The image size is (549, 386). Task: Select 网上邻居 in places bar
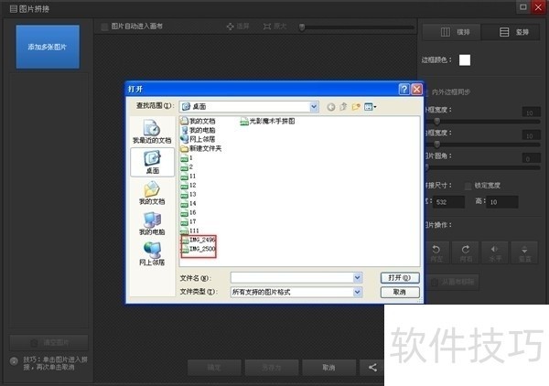click(x=152, y=253)
